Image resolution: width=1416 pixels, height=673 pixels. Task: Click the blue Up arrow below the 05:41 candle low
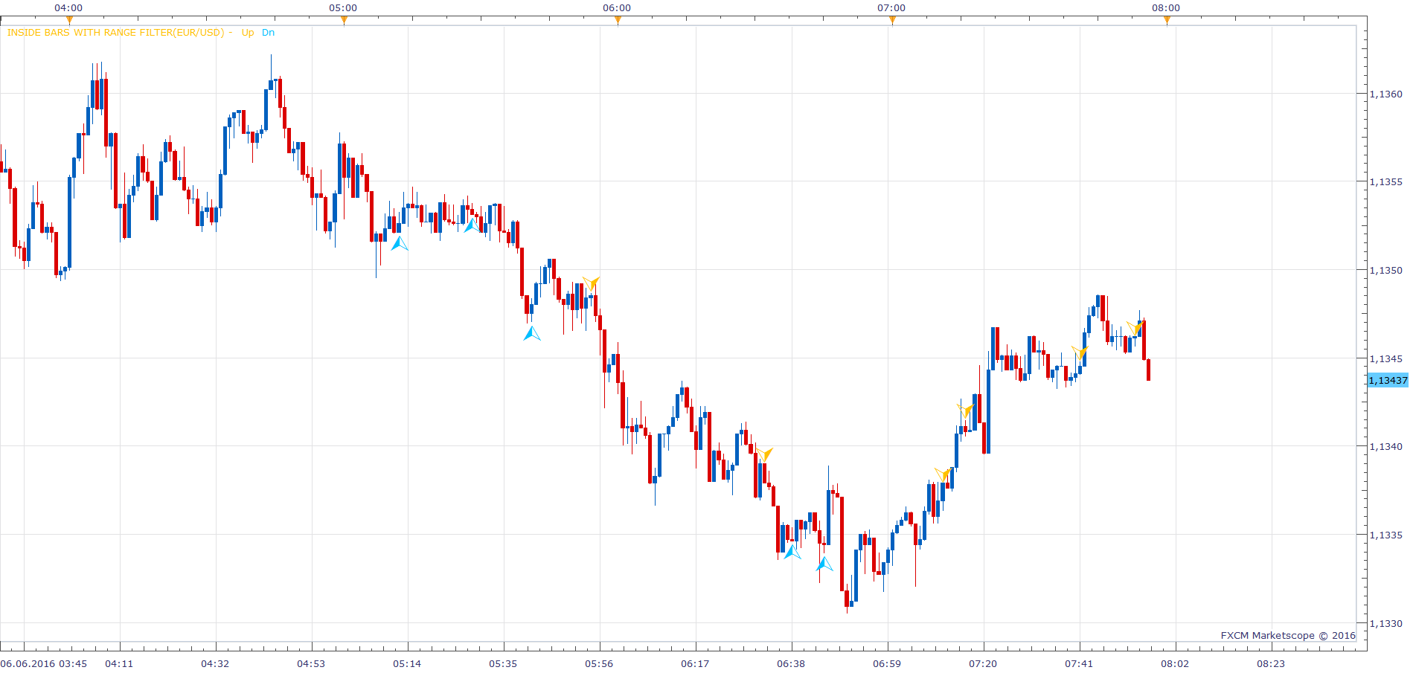[x=532, y=333]
